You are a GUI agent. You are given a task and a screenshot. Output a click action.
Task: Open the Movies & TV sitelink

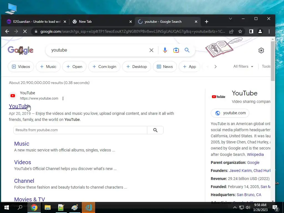point(29,199)
